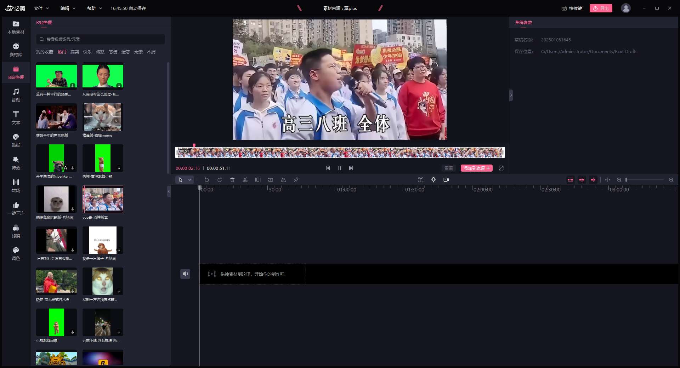Click the timeline zoom-in magnifier icon
Viewport: 680px width, 368px height.
[671, 180]
